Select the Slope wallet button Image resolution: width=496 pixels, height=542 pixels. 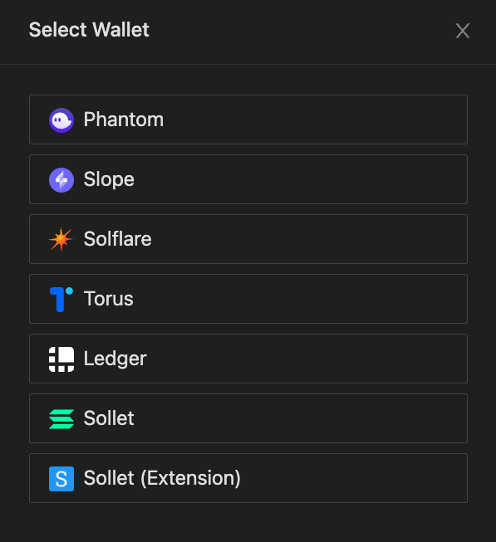point(248,179)
